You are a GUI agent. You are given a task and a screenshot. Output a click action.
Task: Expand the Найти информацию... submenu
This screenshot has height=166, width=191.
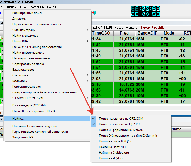click(x=48, y=53)
